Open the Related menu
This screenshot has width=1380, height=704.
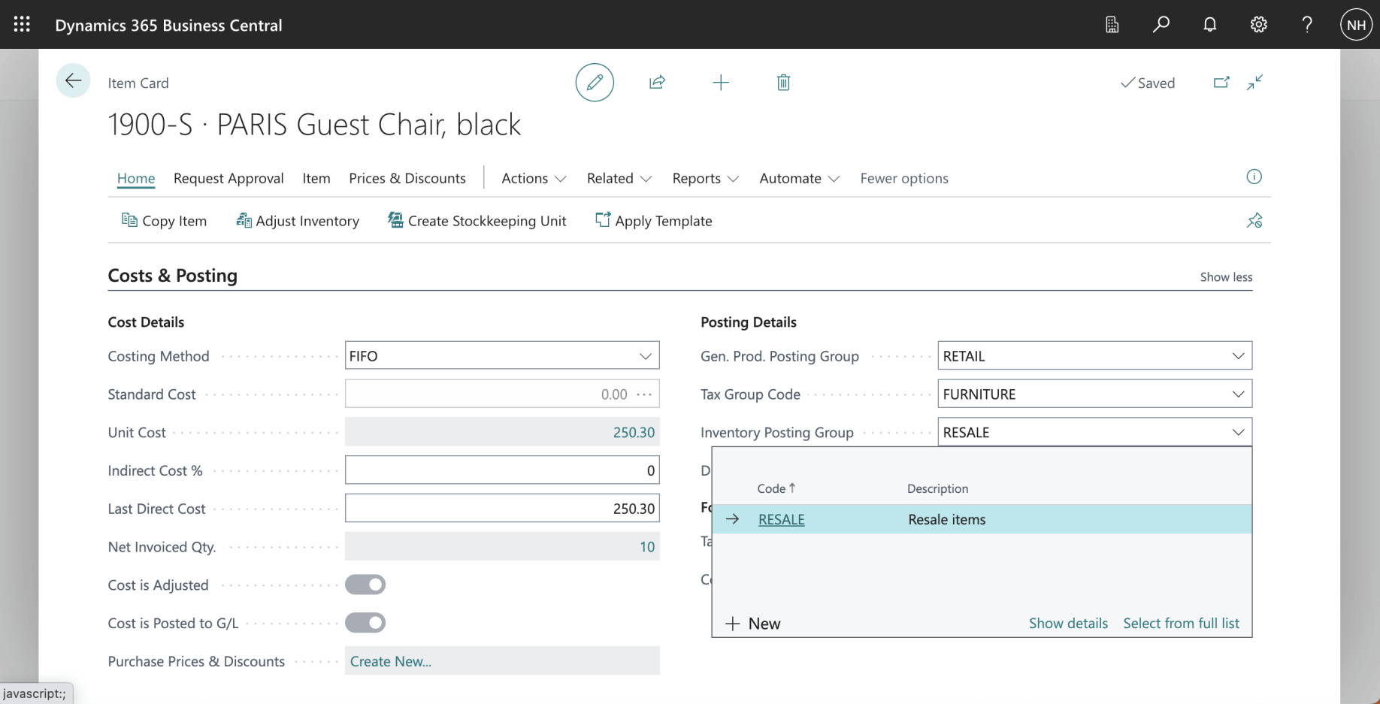(x=619, y=178)
